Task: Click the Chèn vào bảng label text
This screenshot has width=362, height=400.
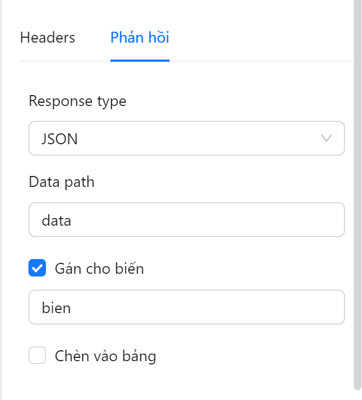Action: 106,356
